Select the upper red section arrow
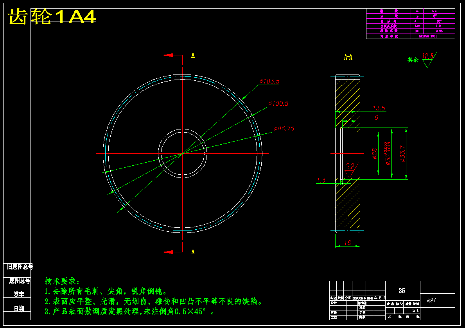The image size is (465, 328). (168, 55)
